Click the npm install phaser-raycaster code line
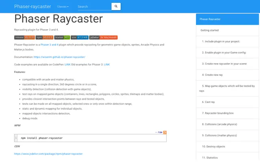Viewport: 260px width, 162px height. tap(41, 138)
